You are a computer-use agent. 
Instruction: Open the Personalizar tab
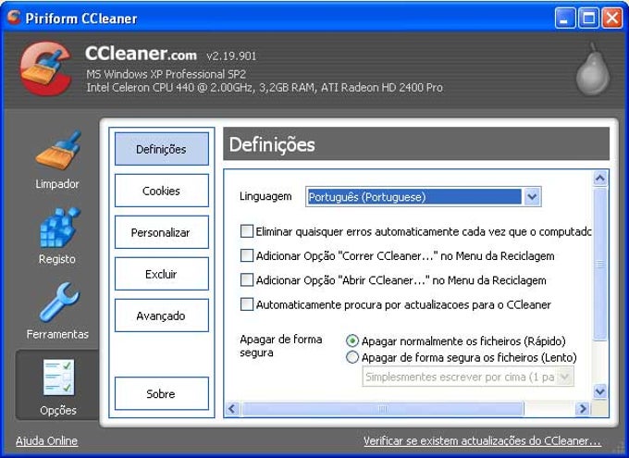pos(162,232)
